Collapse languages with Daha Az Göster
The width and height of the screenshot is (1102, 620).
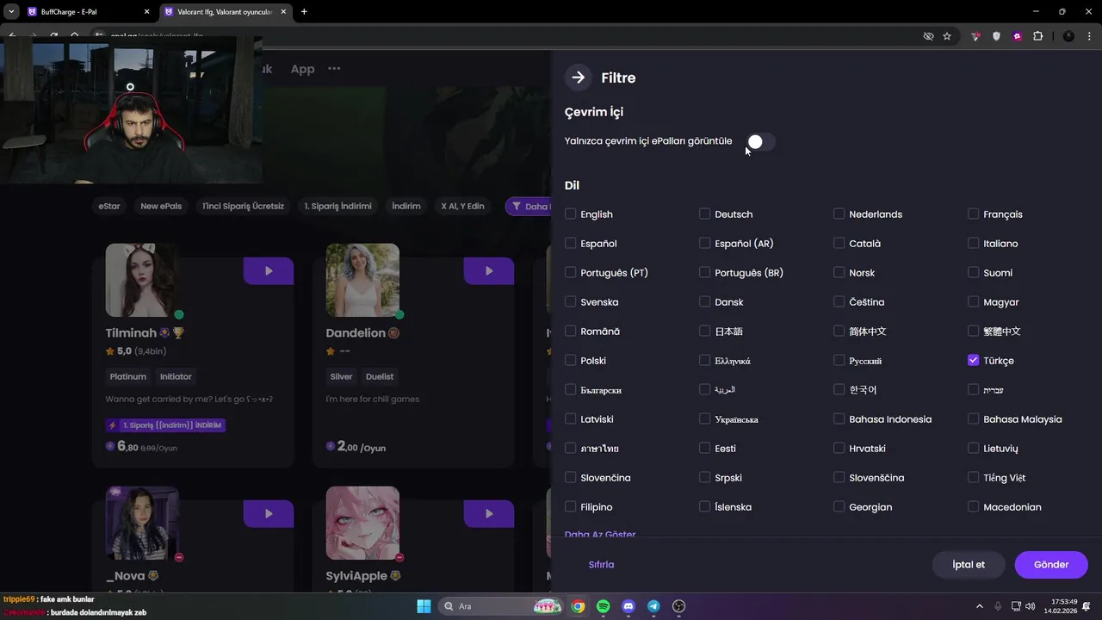point(600,534)
